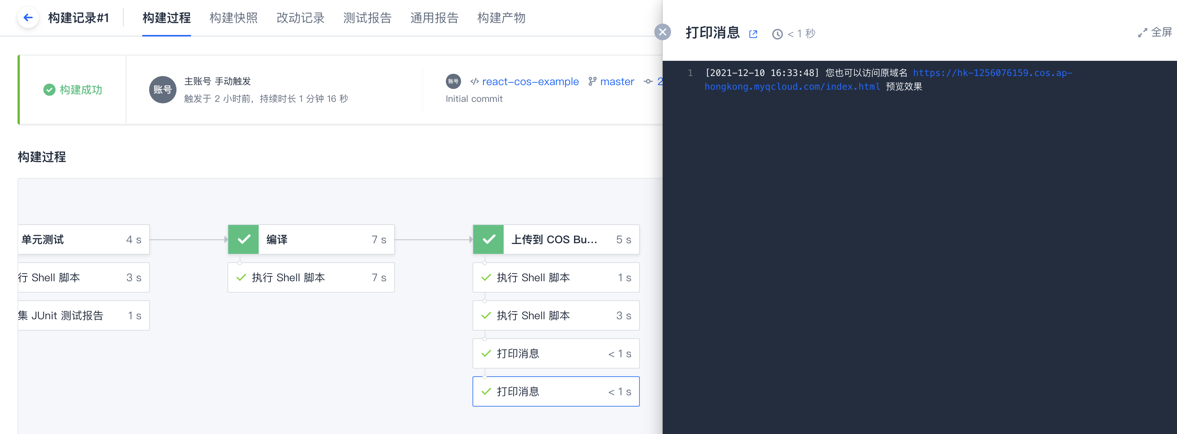Click the back arrow beside 构建记录#1
The width and height of the screenshot is (1177, 434).
tap(28, 18)
